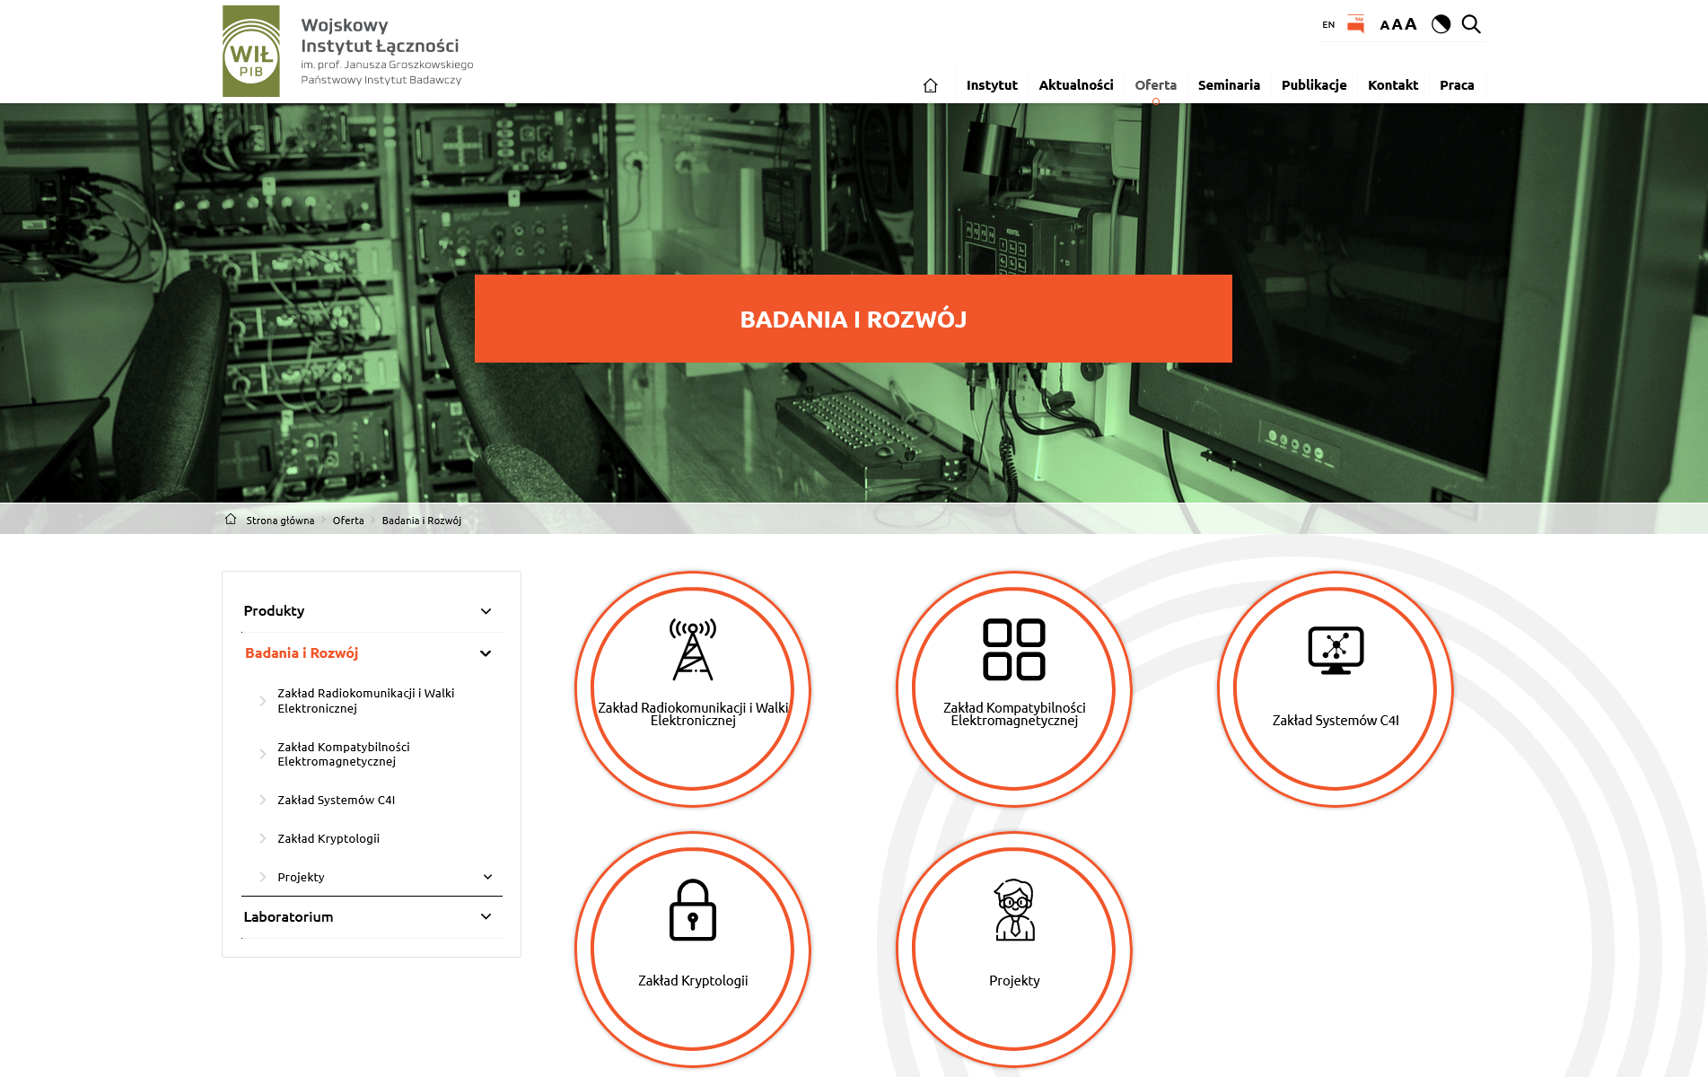Image resolution: width=1708 pixels, height=1077 pixels.
Task: Expand the Laboratorium sidebar section
Action: (486, 916)
